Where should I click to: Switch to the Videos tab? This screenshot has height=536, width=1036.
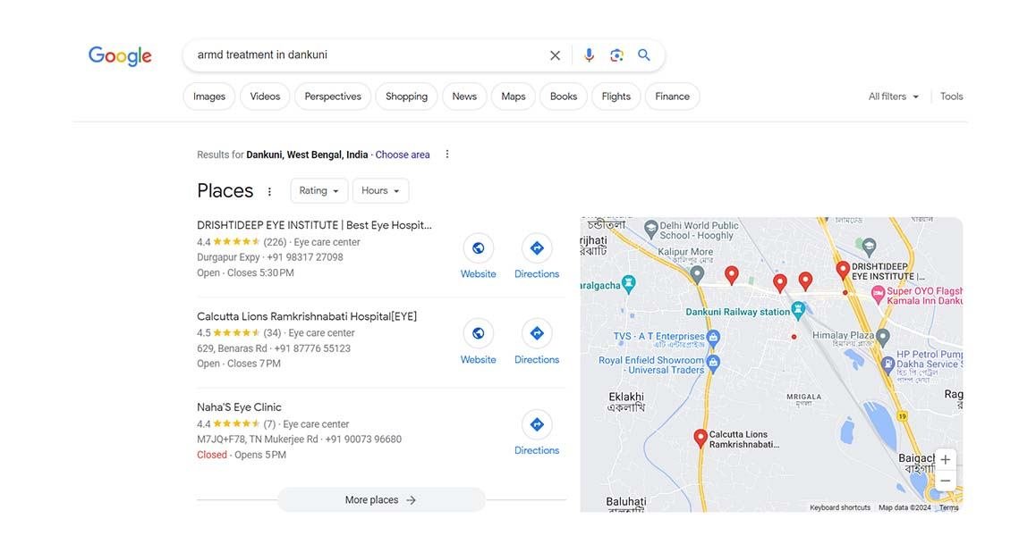(x=265, y=96)
